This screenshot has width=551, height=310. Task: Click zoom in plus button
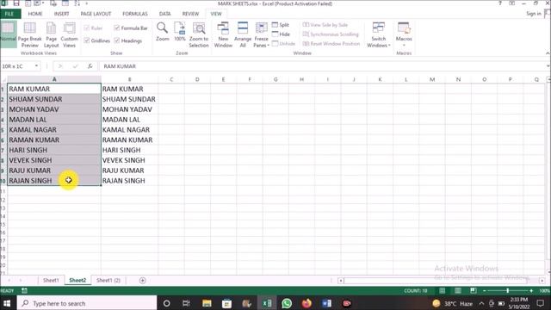(x=531, y=291)
